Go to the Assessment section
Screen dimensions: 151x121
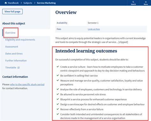11,47
